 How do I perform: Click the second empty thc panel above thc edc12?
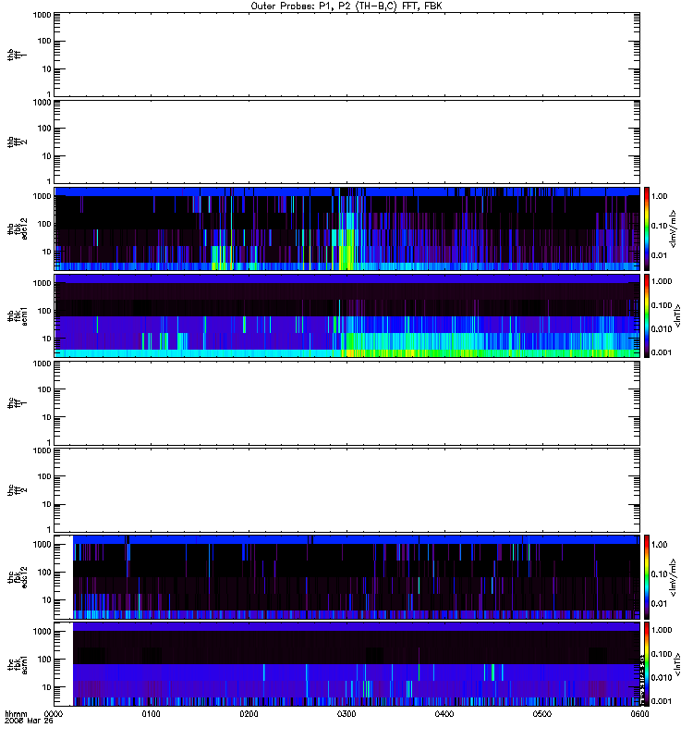tap(347, 490)
